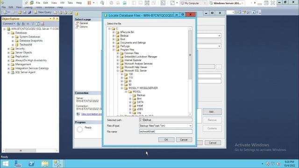Open the View connection properties link
Viewport: 299px width, 168px height.
click(92, 114)
